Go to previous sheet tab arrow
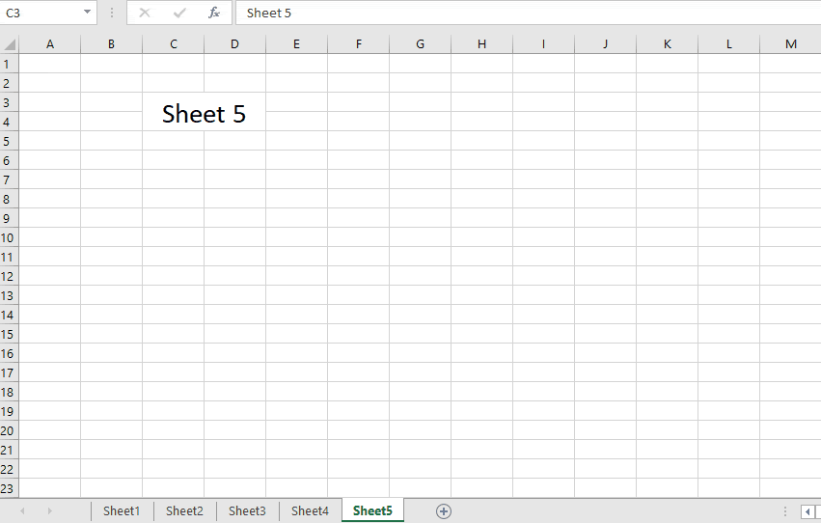Viewport: 821px width, 523px height. pos(22,511)
